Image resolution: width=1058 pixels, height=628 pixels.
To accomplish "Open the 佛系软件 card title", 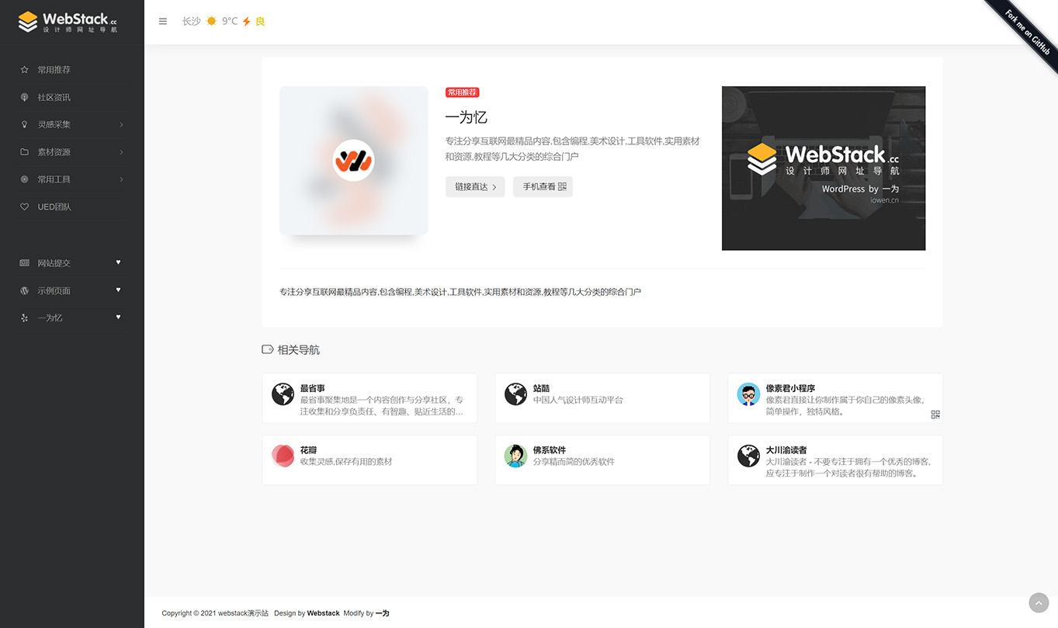I will (x=550, y=450).
